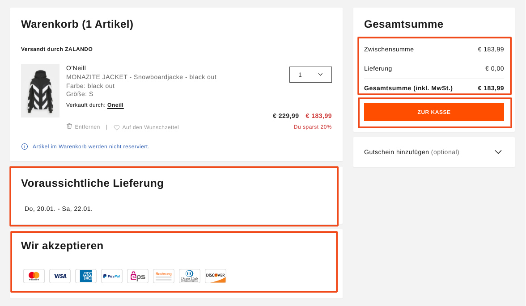Image resolution: width=526 pixels, height=306 pixels.
Task: Click ZUR KASSE to proceed to checkout
Action: [434, 112]
